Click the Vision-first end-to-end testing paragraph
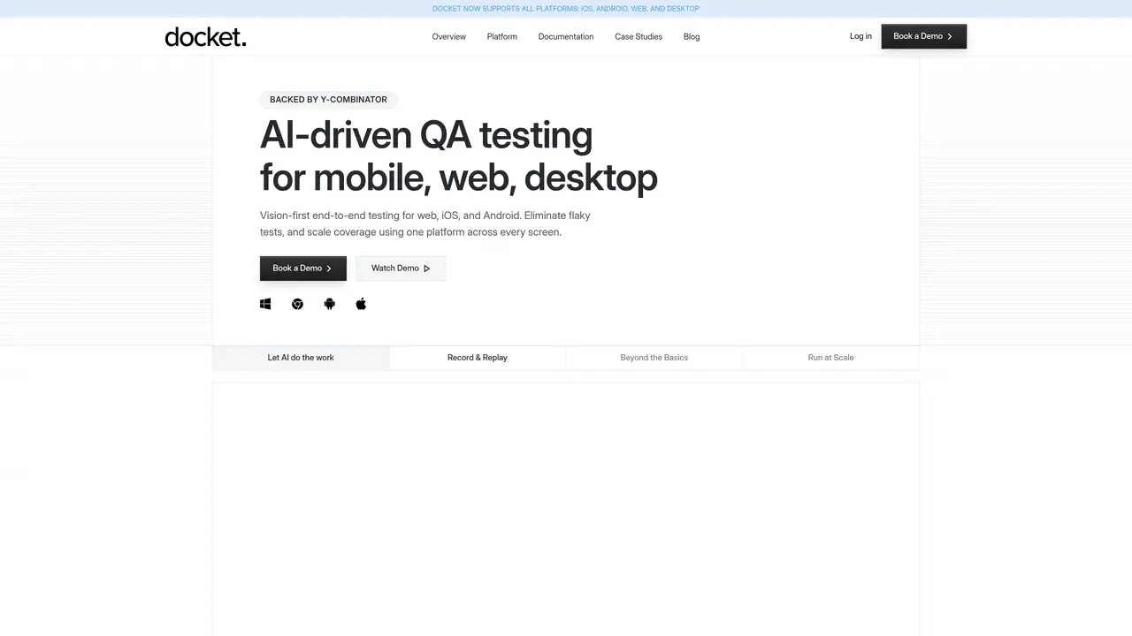The image size is (1132, 636). tap(425, 223)
